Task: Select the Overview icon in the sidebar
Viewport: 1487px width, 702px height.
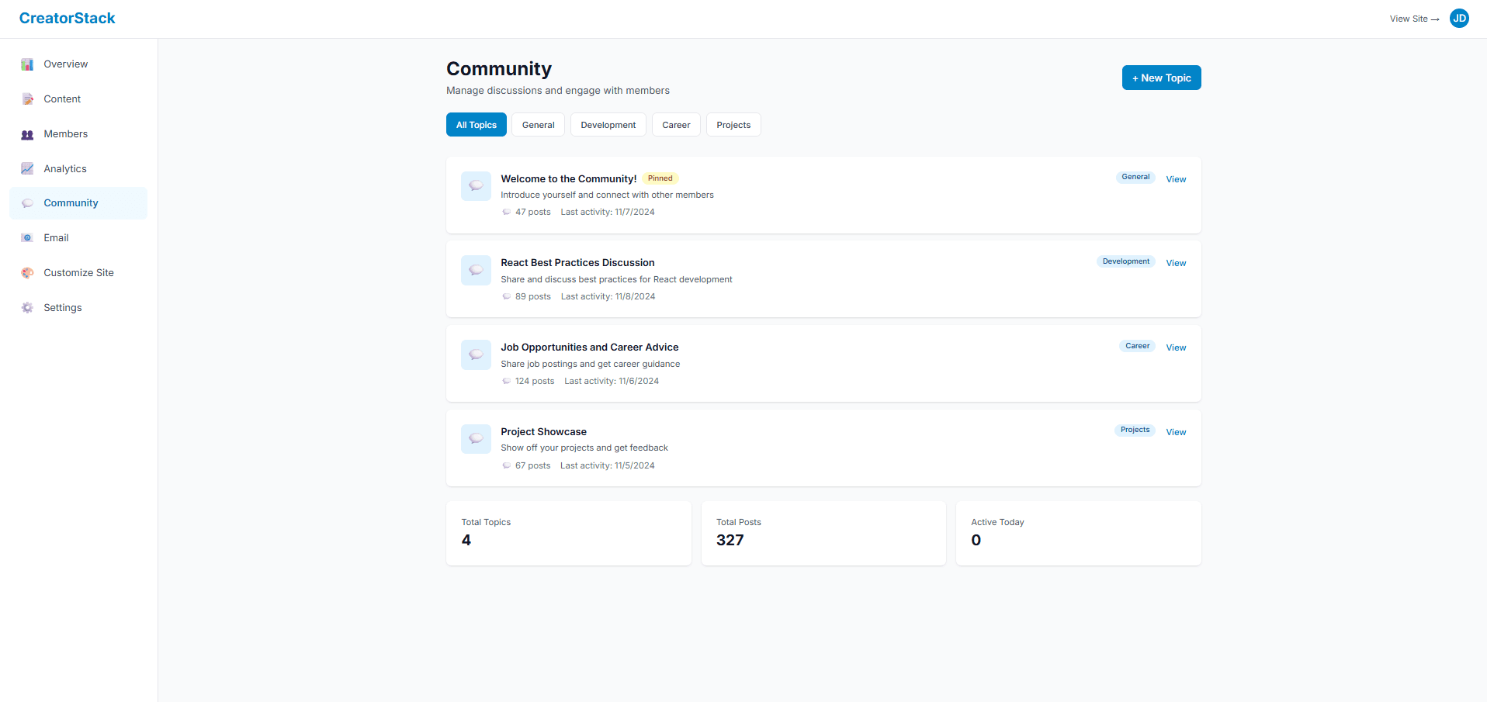Action: [x=27, y=64]
